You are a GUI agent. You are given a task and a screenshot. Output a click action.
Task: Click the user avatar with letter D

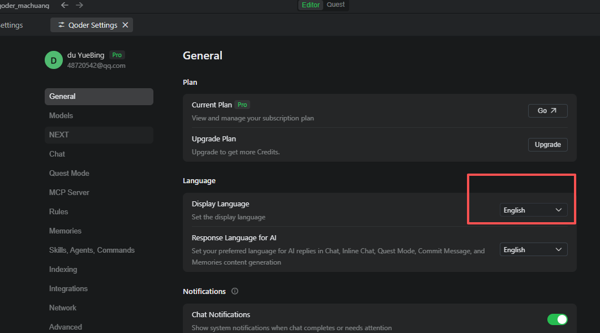click(x=54, y=60)
